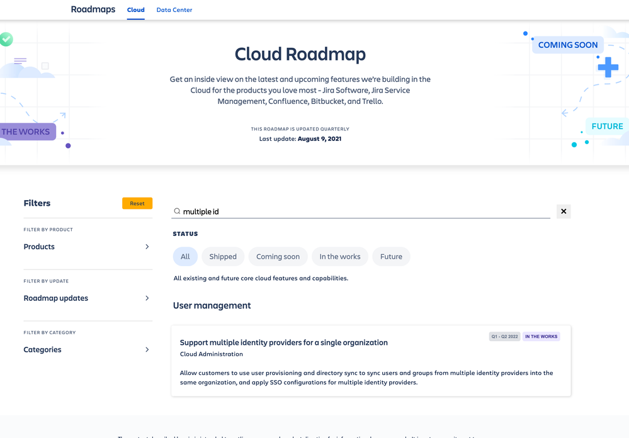Click the Filters panel heading
The image size is (629, 438).
click(x=37, y=203)
